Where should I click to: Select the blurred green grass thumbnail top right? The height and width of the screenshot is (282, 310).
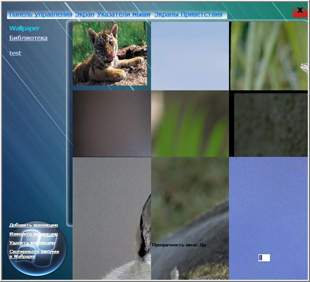click(x=269, y=56)
